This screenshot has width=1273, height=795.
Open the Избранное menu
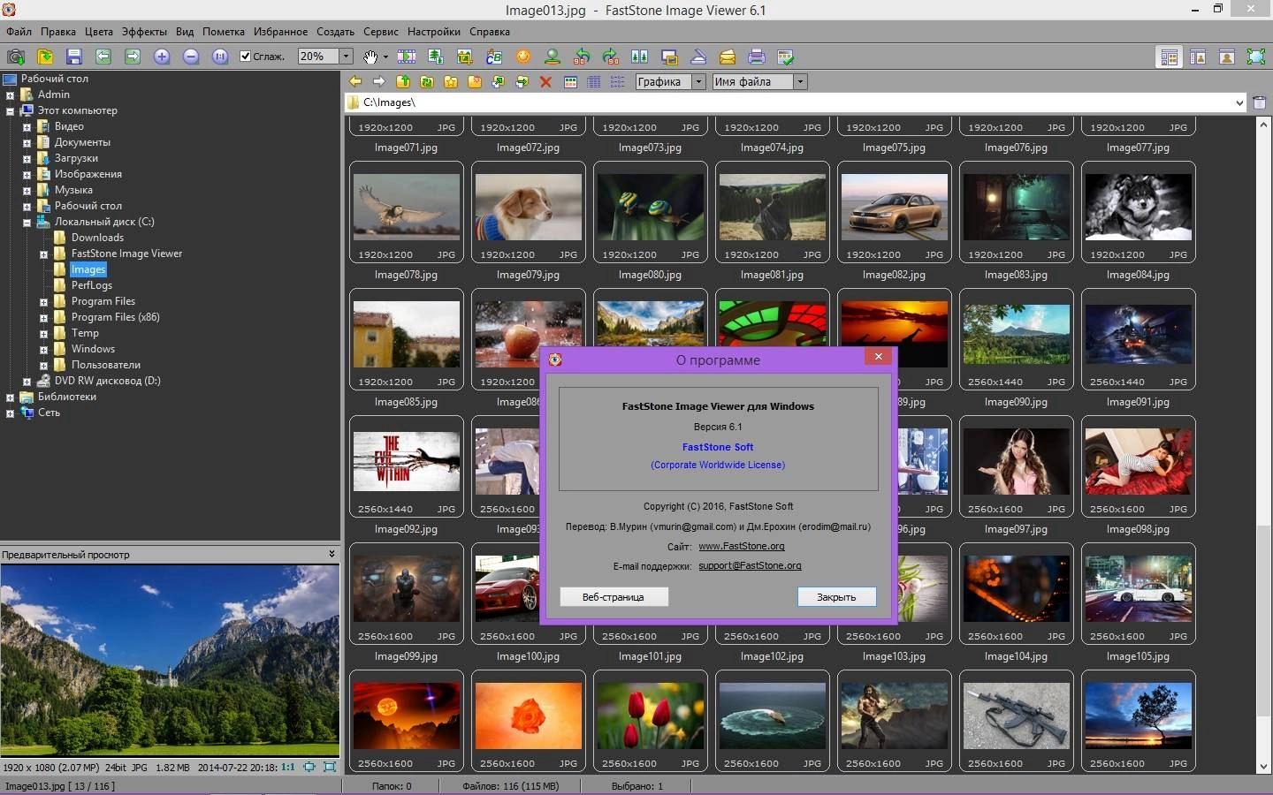pyautogui.click(x=280, y=32)
